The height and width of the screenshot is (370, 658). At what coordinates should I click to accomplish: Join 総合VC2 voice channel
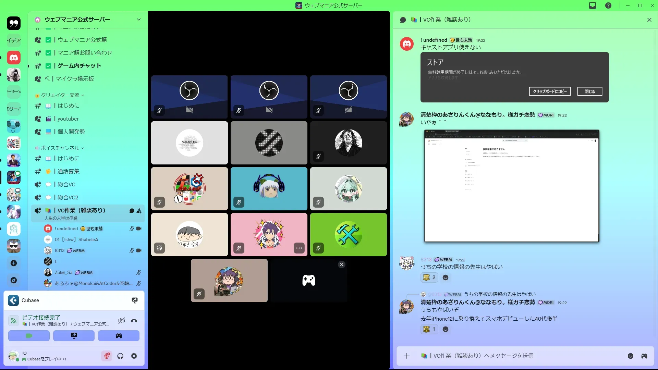[x=68, y=197]
